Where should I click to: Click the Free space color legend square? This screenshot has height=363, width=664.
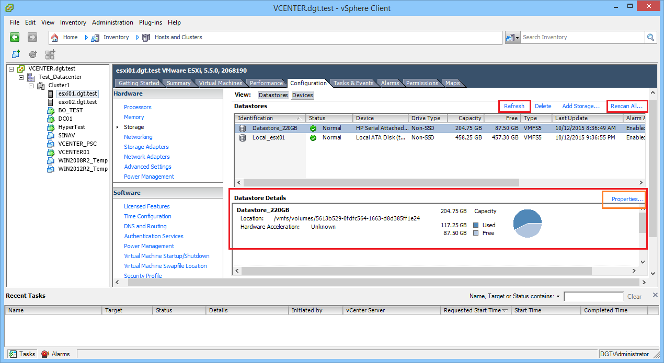pyautogui.click(x=476, y=233)
